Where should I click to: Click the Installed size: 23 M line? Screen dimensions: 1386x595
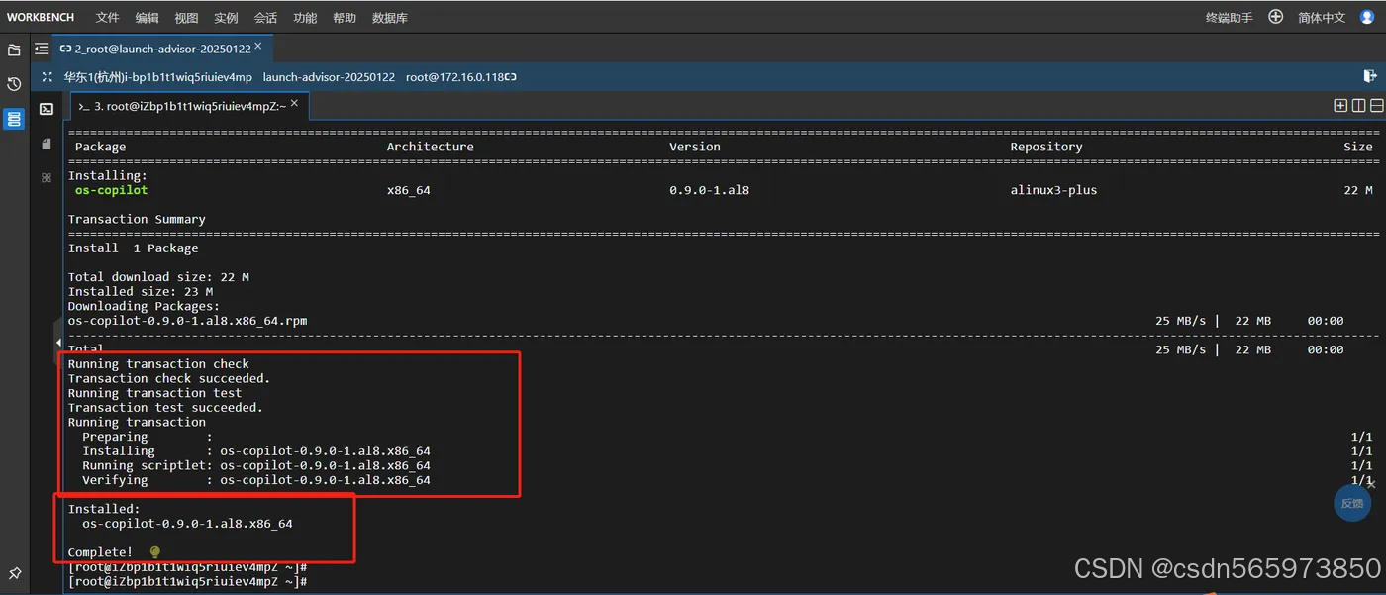tap(141, 292)
